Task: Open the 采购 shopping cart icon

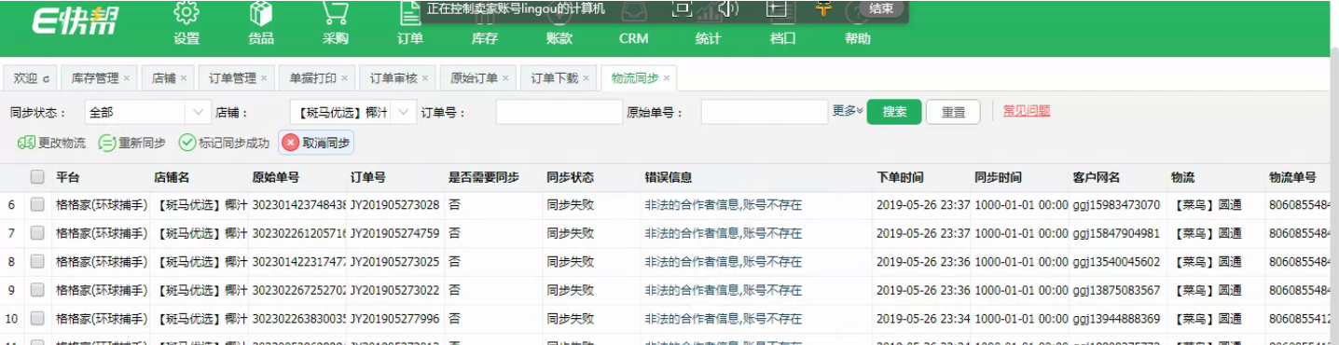Action: point(336,14)
